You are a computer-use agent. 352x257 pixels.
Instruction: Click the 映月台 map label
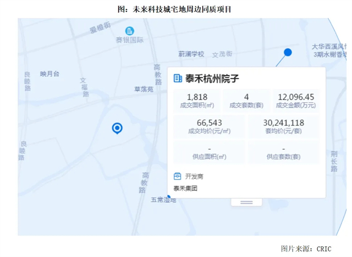[50, 74]
